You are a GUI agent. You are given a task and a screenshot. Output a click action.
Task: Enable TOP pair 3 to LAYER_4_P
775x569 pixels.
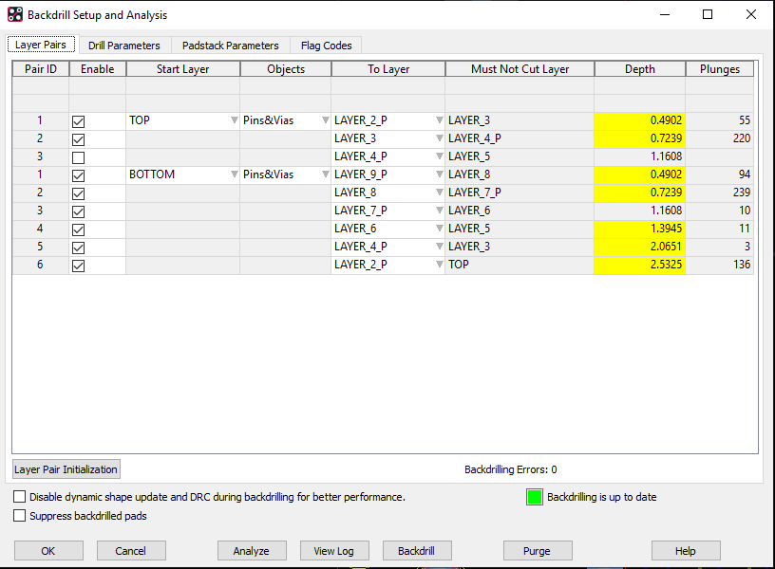click(x=78, y=158)
